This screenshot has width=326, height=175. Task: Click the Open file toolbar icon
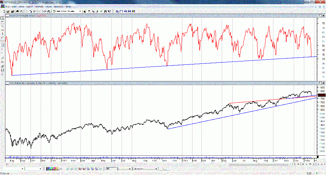tap(8, 12)
